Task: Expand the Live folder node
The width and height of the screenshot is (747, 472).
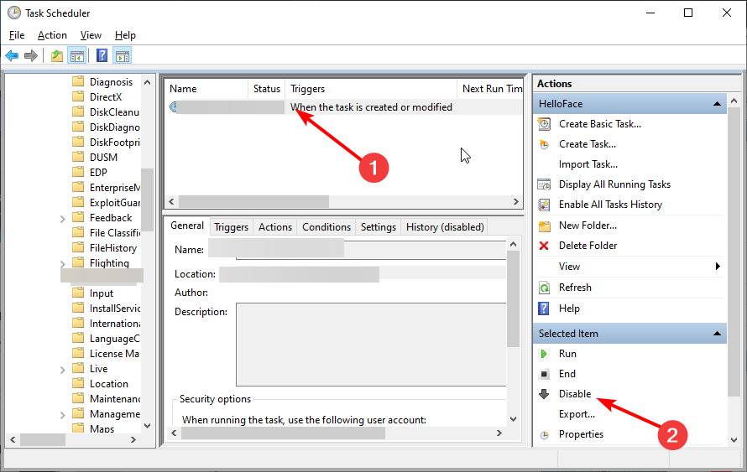Action: 64,369
